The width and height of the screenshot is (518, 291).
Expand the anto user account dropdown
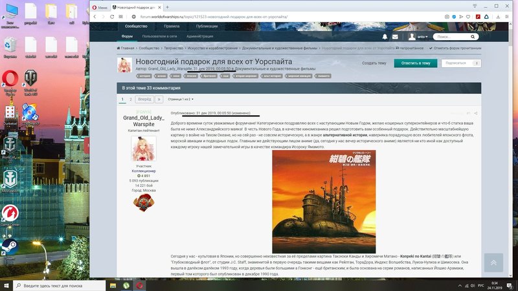tap(418, 37)
